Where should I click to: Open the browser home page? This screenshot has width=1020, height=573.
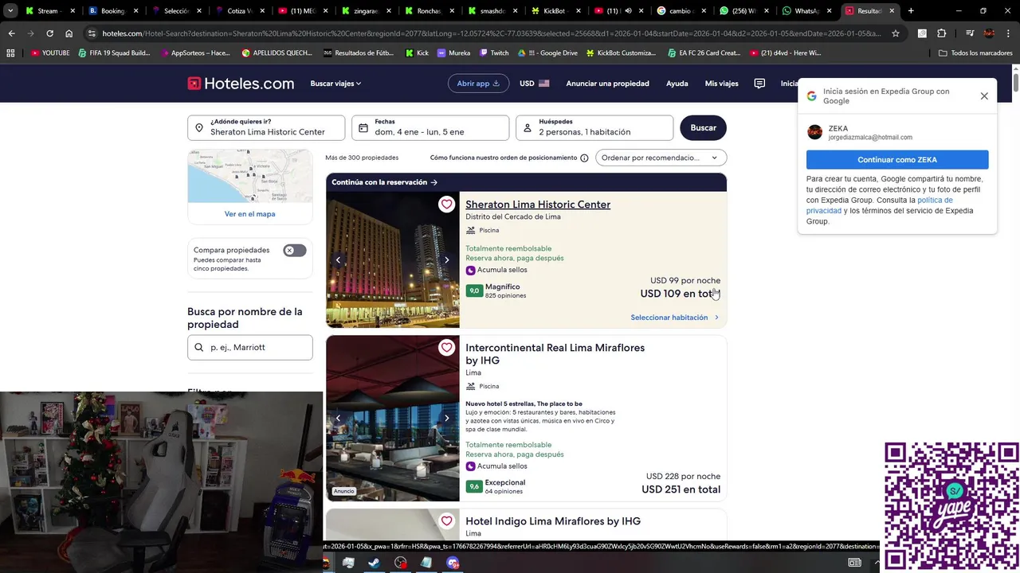point(69,33)
